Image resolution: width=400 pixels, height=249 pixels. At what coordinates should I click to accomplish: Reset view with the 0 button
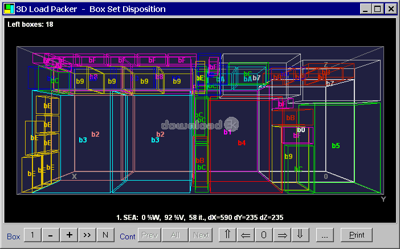pyautogui.click(x=263, y=235)
